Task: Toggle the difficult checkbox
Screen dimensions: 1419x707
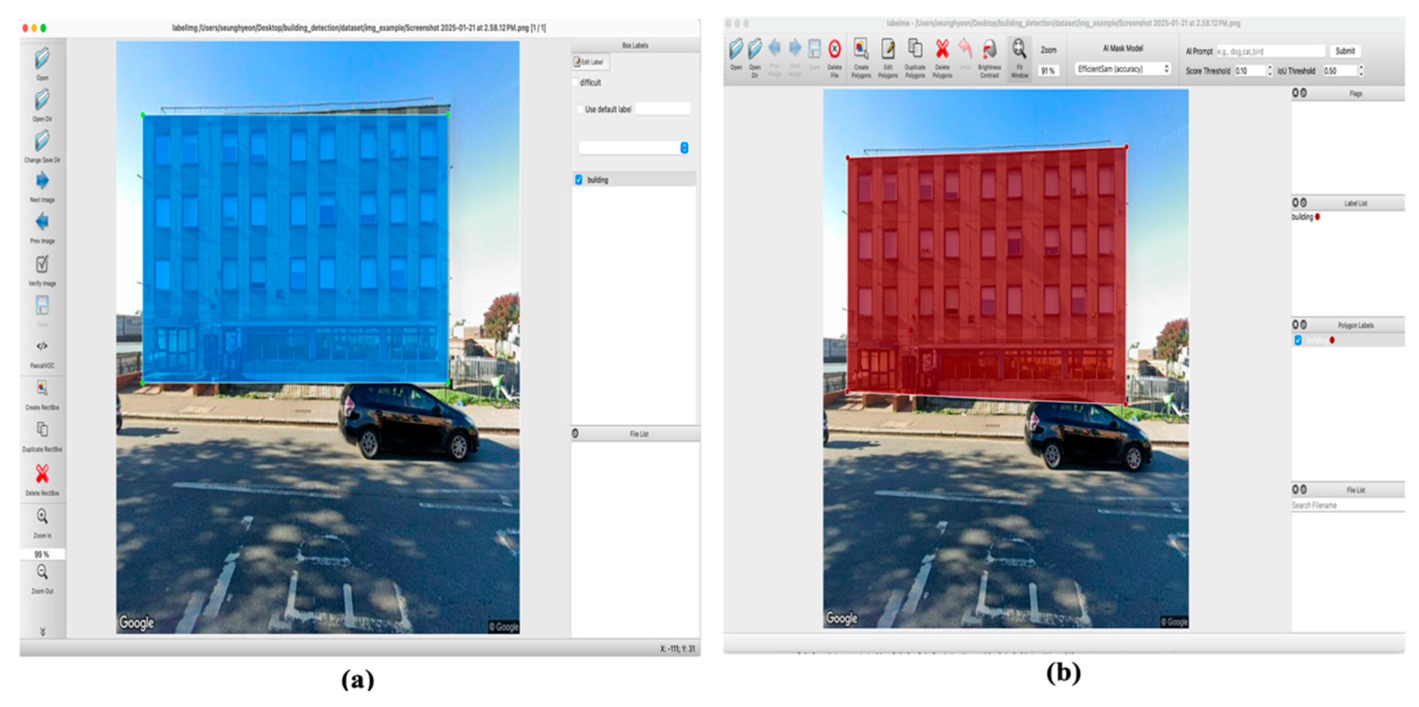Action: (576, 83)
